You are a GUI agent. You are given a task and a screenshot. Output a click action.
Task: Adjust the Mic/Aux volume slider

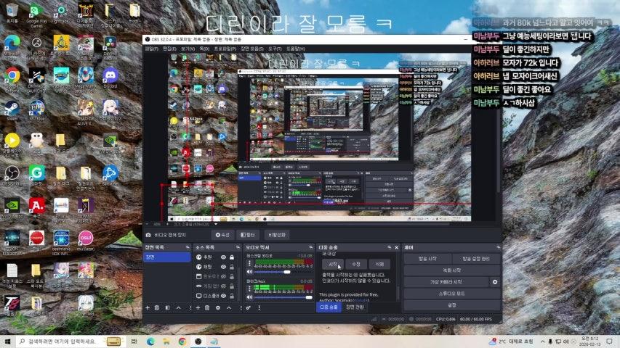[283, 297]
